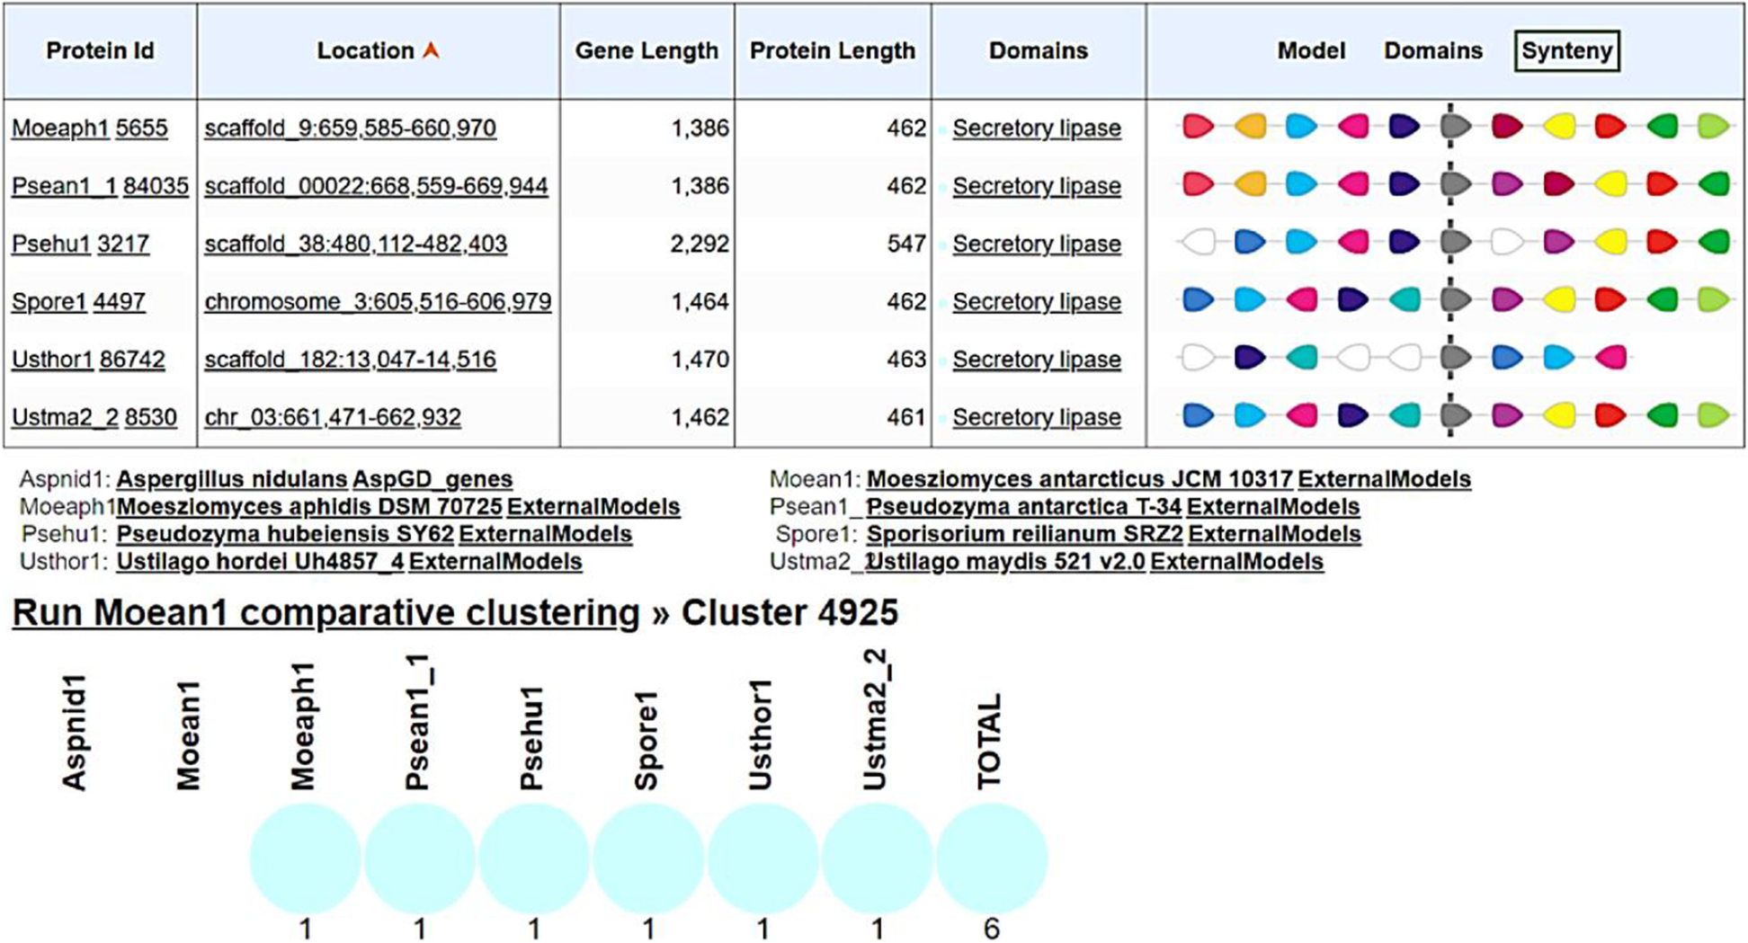1748x943 pixels.
Task: Click dark navy gene in Usthor1 86742 synteny row
Action: 1250,358
